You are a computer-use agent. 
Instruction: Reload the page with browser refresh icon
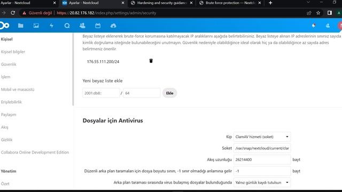click(x=13, y=13)
